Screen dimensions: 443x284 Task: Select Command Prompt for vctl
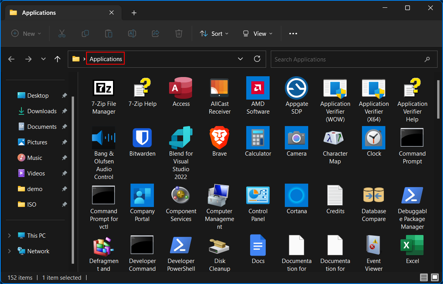[104, 195]
